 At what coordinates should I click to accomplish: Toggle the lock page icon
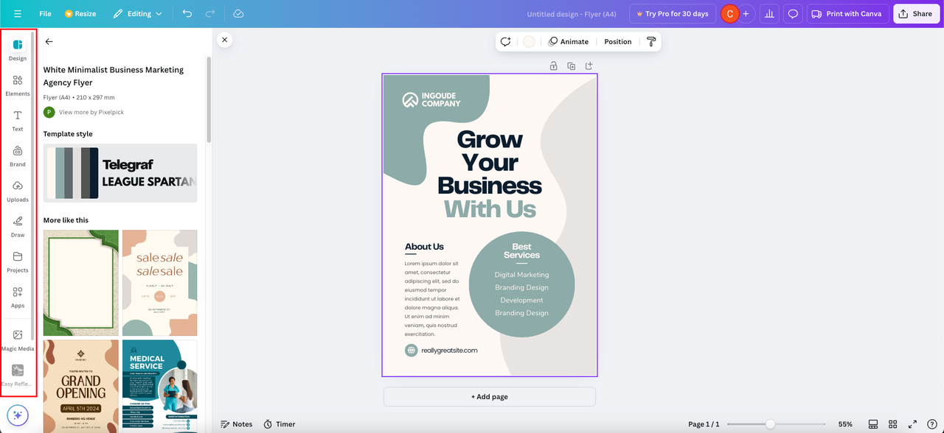(x=554, y=66)
